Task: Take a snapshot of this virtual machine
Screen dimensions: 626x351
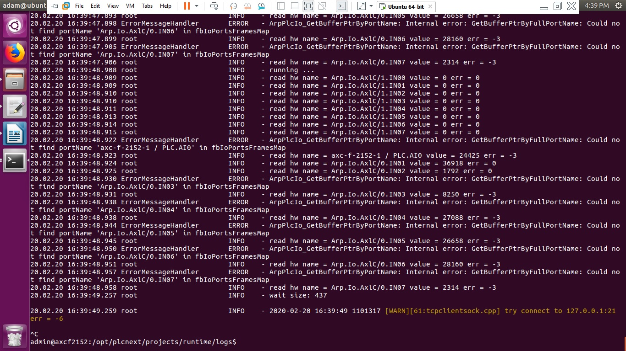Action: [x=233, y=5]
